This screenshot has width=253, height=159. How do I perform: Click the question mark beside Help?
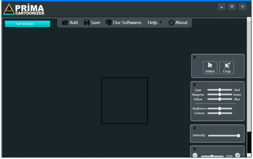[160, 23]
